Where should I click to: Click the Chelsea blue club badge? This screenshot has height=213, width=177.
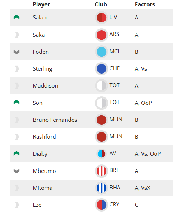102,69
